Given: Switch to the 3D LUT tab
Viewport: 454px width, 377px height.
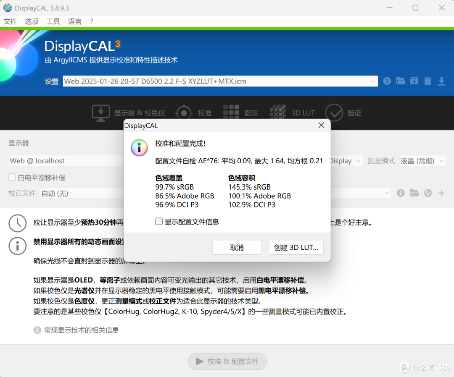Looking at the screenshot, I should click(x=292, y=113).
